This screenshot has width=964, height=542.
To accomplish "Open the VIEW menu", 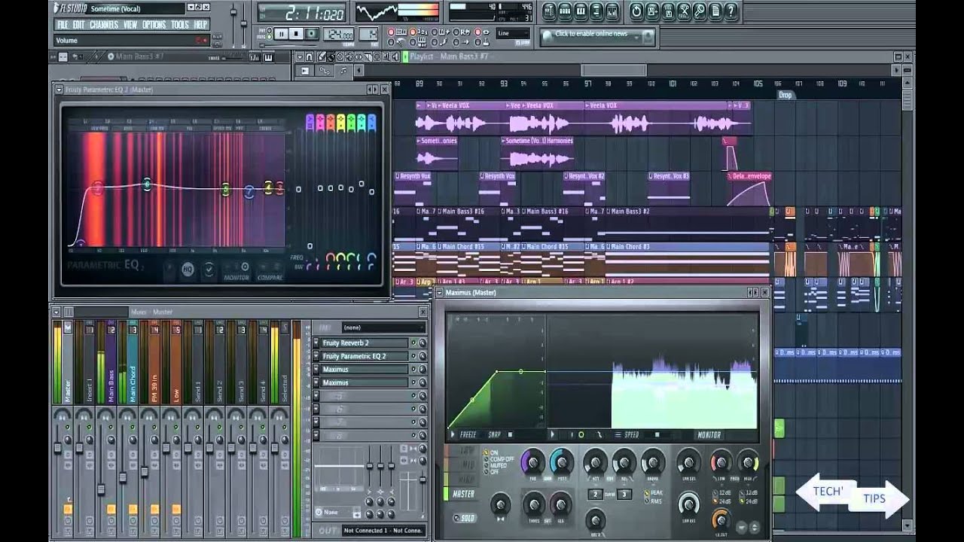I will click(130, 24).
